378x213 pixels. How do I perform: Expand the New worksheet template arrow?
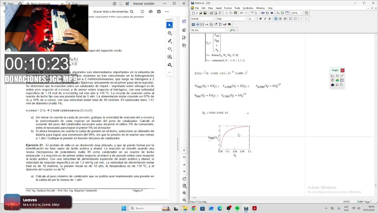coord(197,13)
